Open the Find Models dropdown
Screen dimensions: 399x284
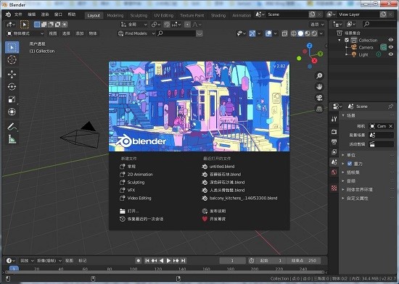coord(136,33)
